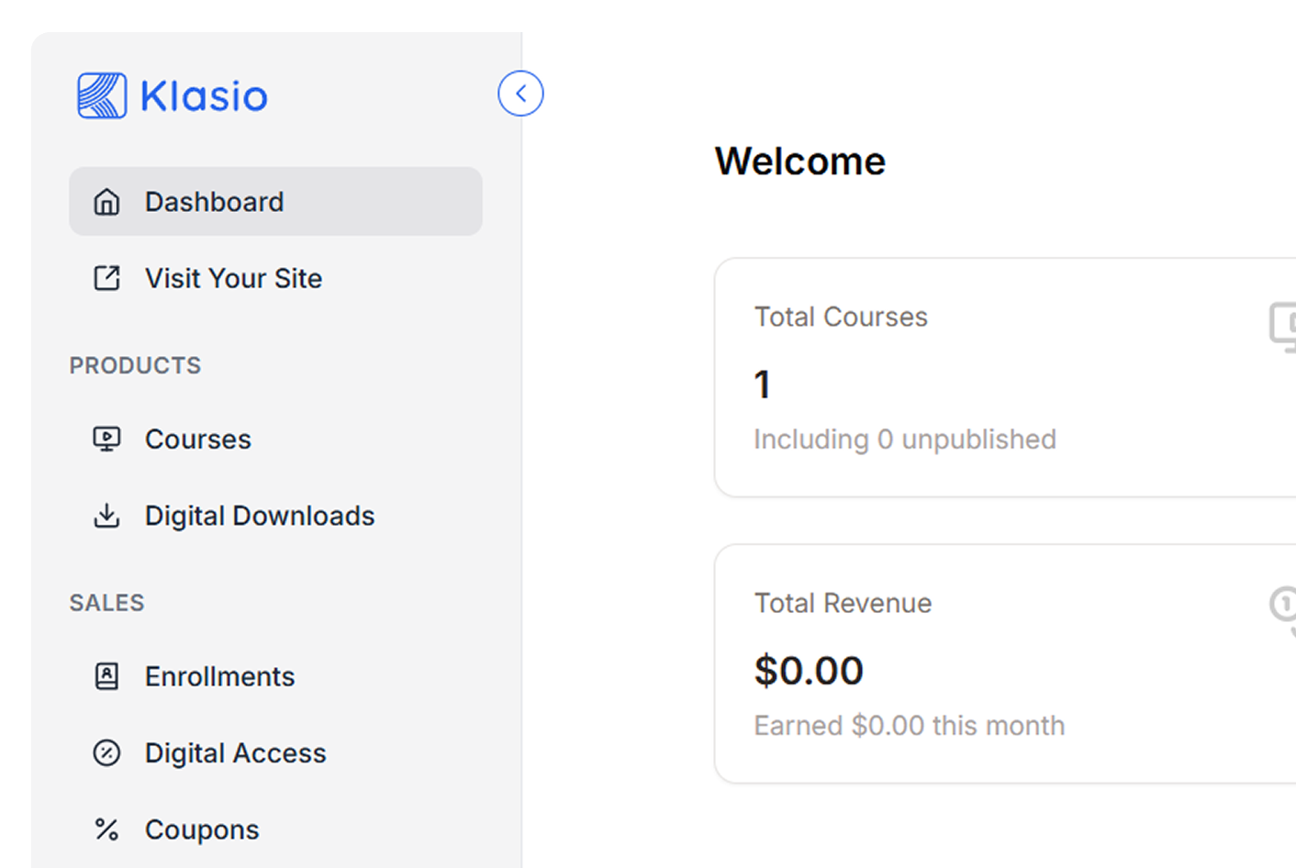Go to Digital Downloads text label
This screenshot has width=1296, height=868.
[260, 516]
